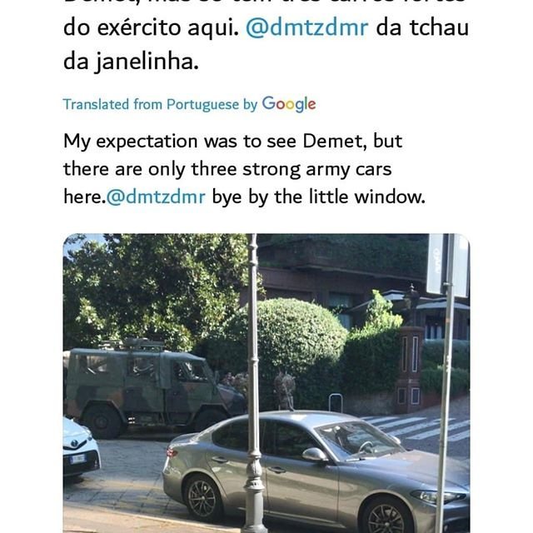Open the attached street photo
The height and width of the screenshot is (533, 533).
coord(266,383)
